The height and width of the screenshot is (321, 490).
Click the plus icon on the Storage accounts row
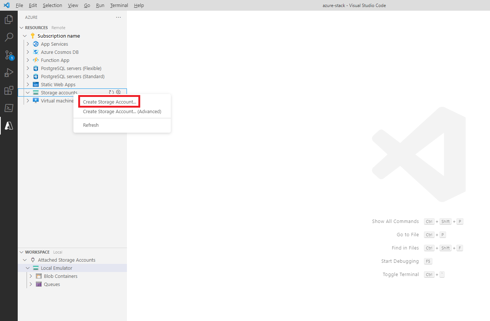(118, 92)
